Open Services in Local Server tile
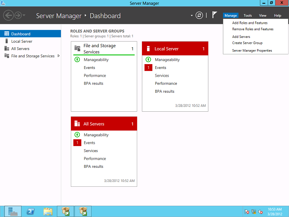This screenshot has width=289, height=217. [x=162, y=75]
